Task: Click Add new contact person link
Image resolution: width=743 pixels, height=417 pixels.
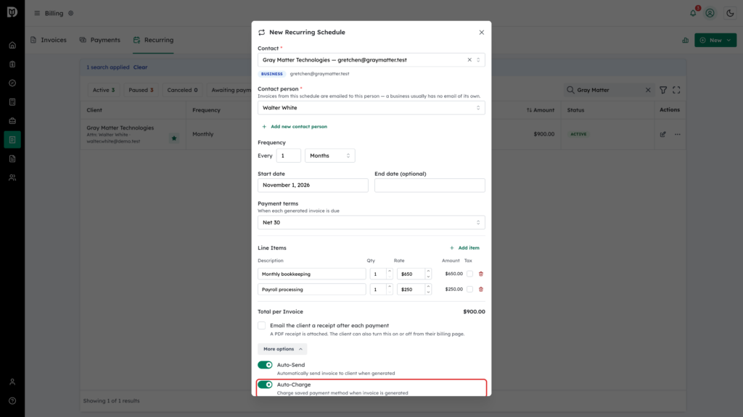Action: click(295, 127)
